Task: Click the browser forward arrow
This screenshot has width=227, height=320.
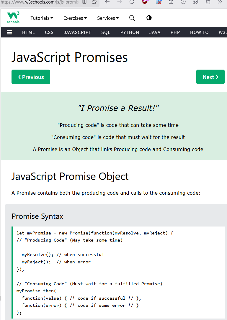Action: pos(120,2)
